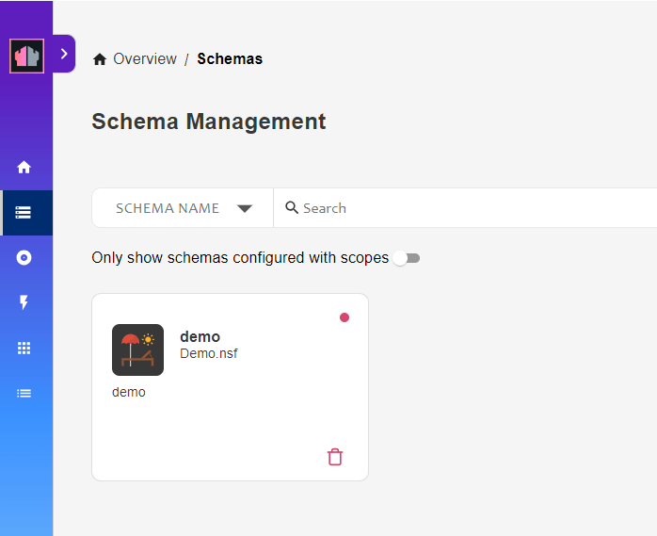Go to Overview breadcrumb link
657x536 pixels.
[145, 59]
